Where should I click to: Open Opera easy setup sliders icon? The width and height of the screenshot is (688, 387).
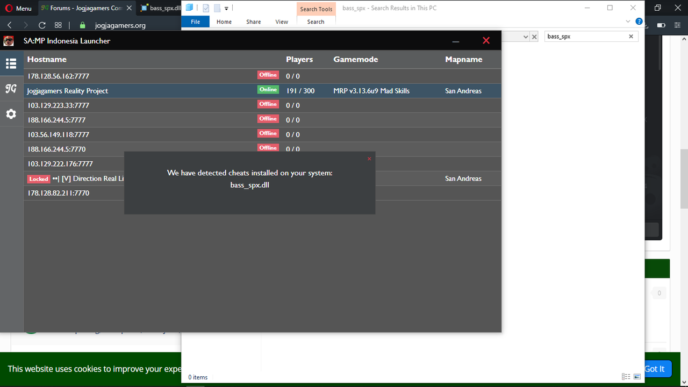coord(677,25)
